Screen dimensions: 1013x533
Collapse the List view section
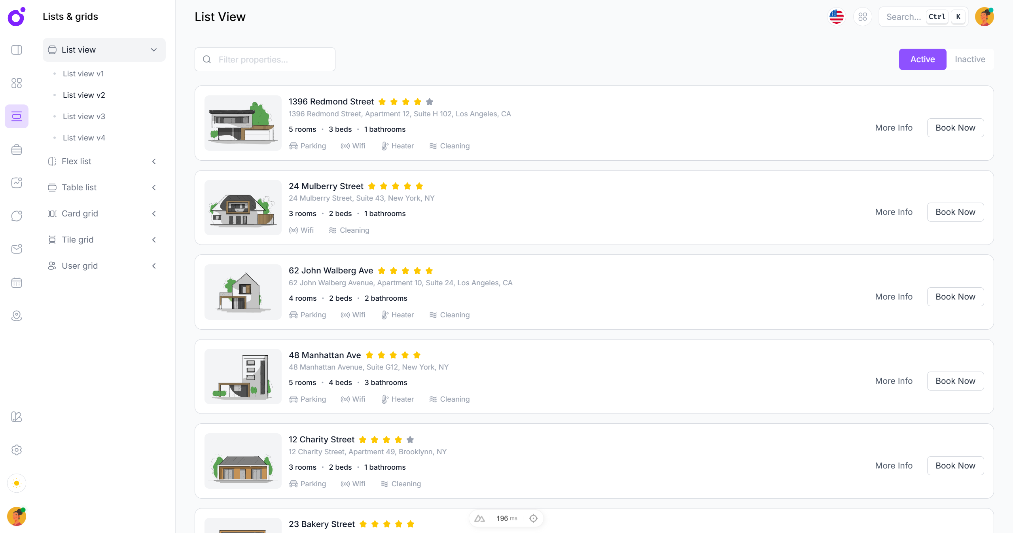(153, 50)
